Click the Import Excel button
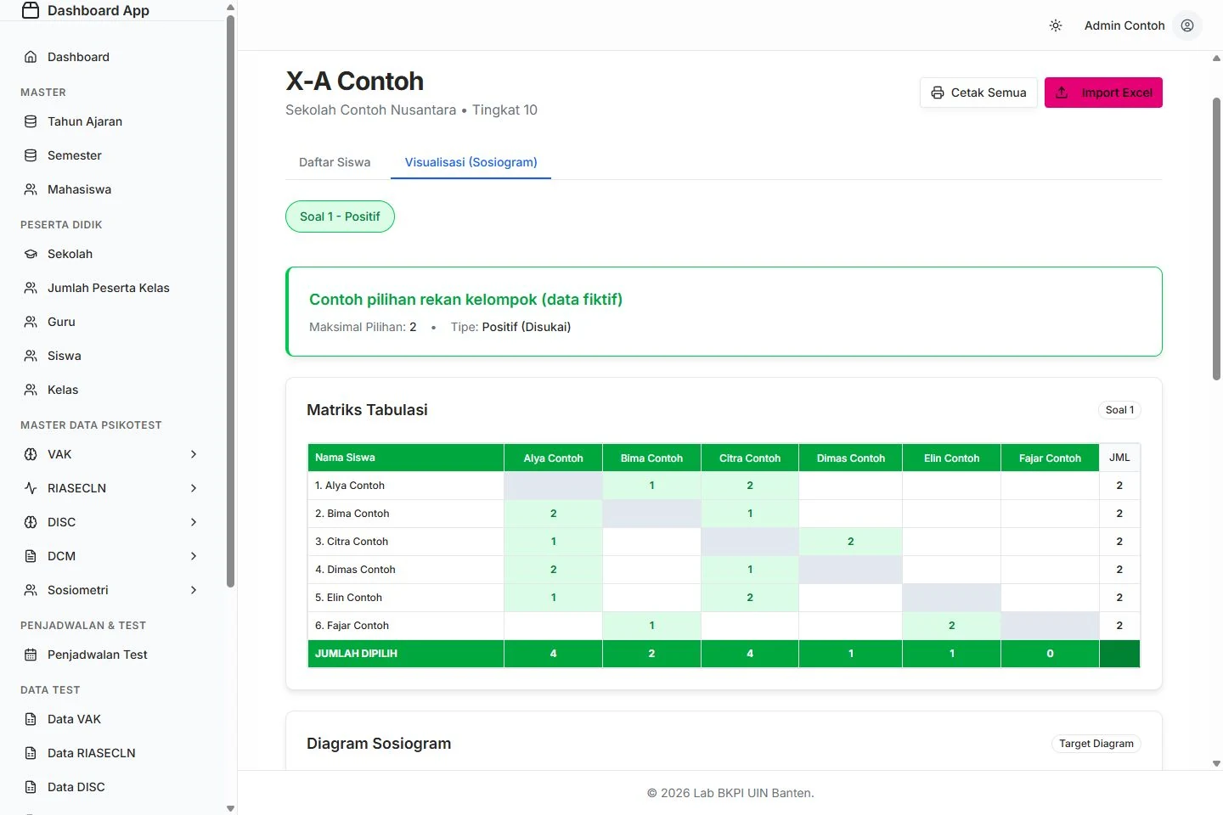Screen dimensions: 1223x815 [1103, 93]
